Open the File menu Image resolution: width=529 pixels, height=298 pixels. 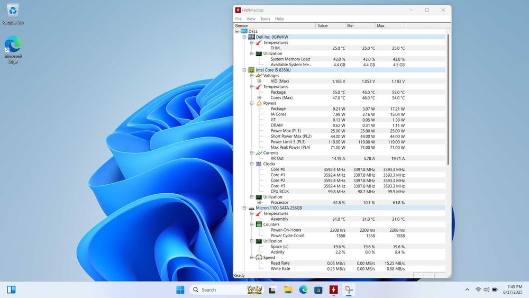(x=238, y=19)
